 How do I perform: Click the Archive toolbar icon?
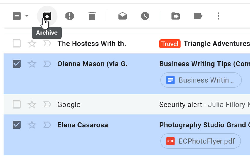click(x=47, y=16)
